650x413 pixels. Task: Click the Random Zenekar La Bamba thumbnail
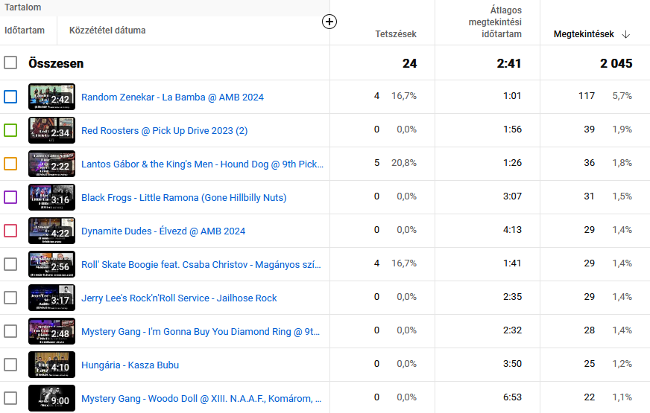(51, 97)
